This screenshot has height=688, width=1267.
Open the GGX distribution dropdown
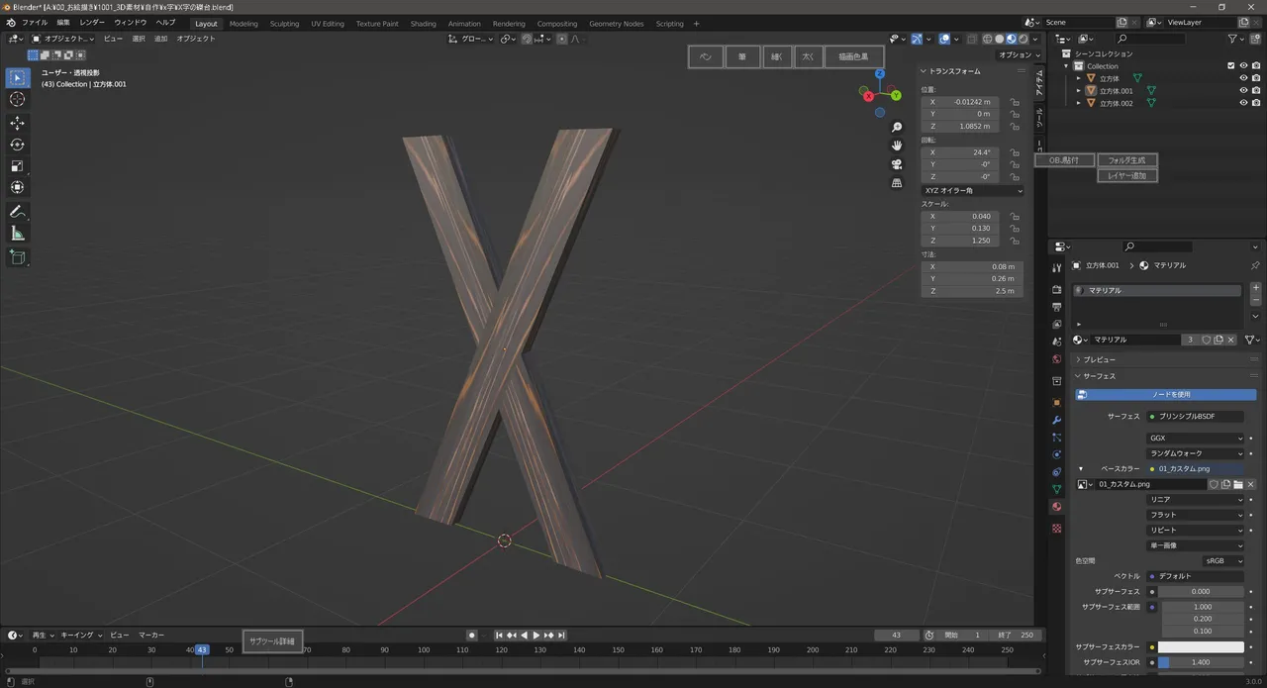(x=1196, y=438)
